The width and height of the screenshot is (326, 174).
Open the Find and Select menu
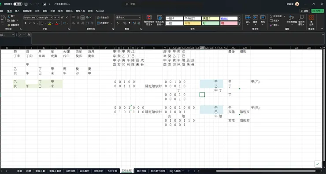pyautogui.click(x=301, y=20)
